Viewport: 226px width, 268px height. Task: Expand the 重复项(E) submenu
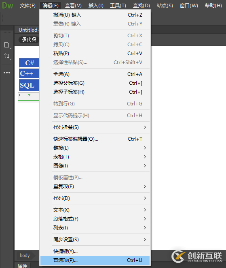[x=95, y=187]
